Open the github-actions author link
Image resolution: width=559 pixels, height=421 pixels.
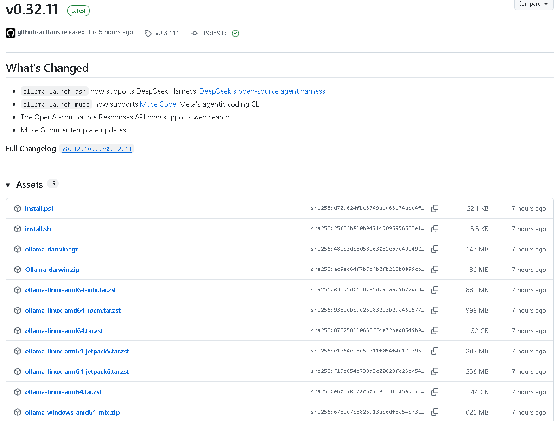pos(38,32)
